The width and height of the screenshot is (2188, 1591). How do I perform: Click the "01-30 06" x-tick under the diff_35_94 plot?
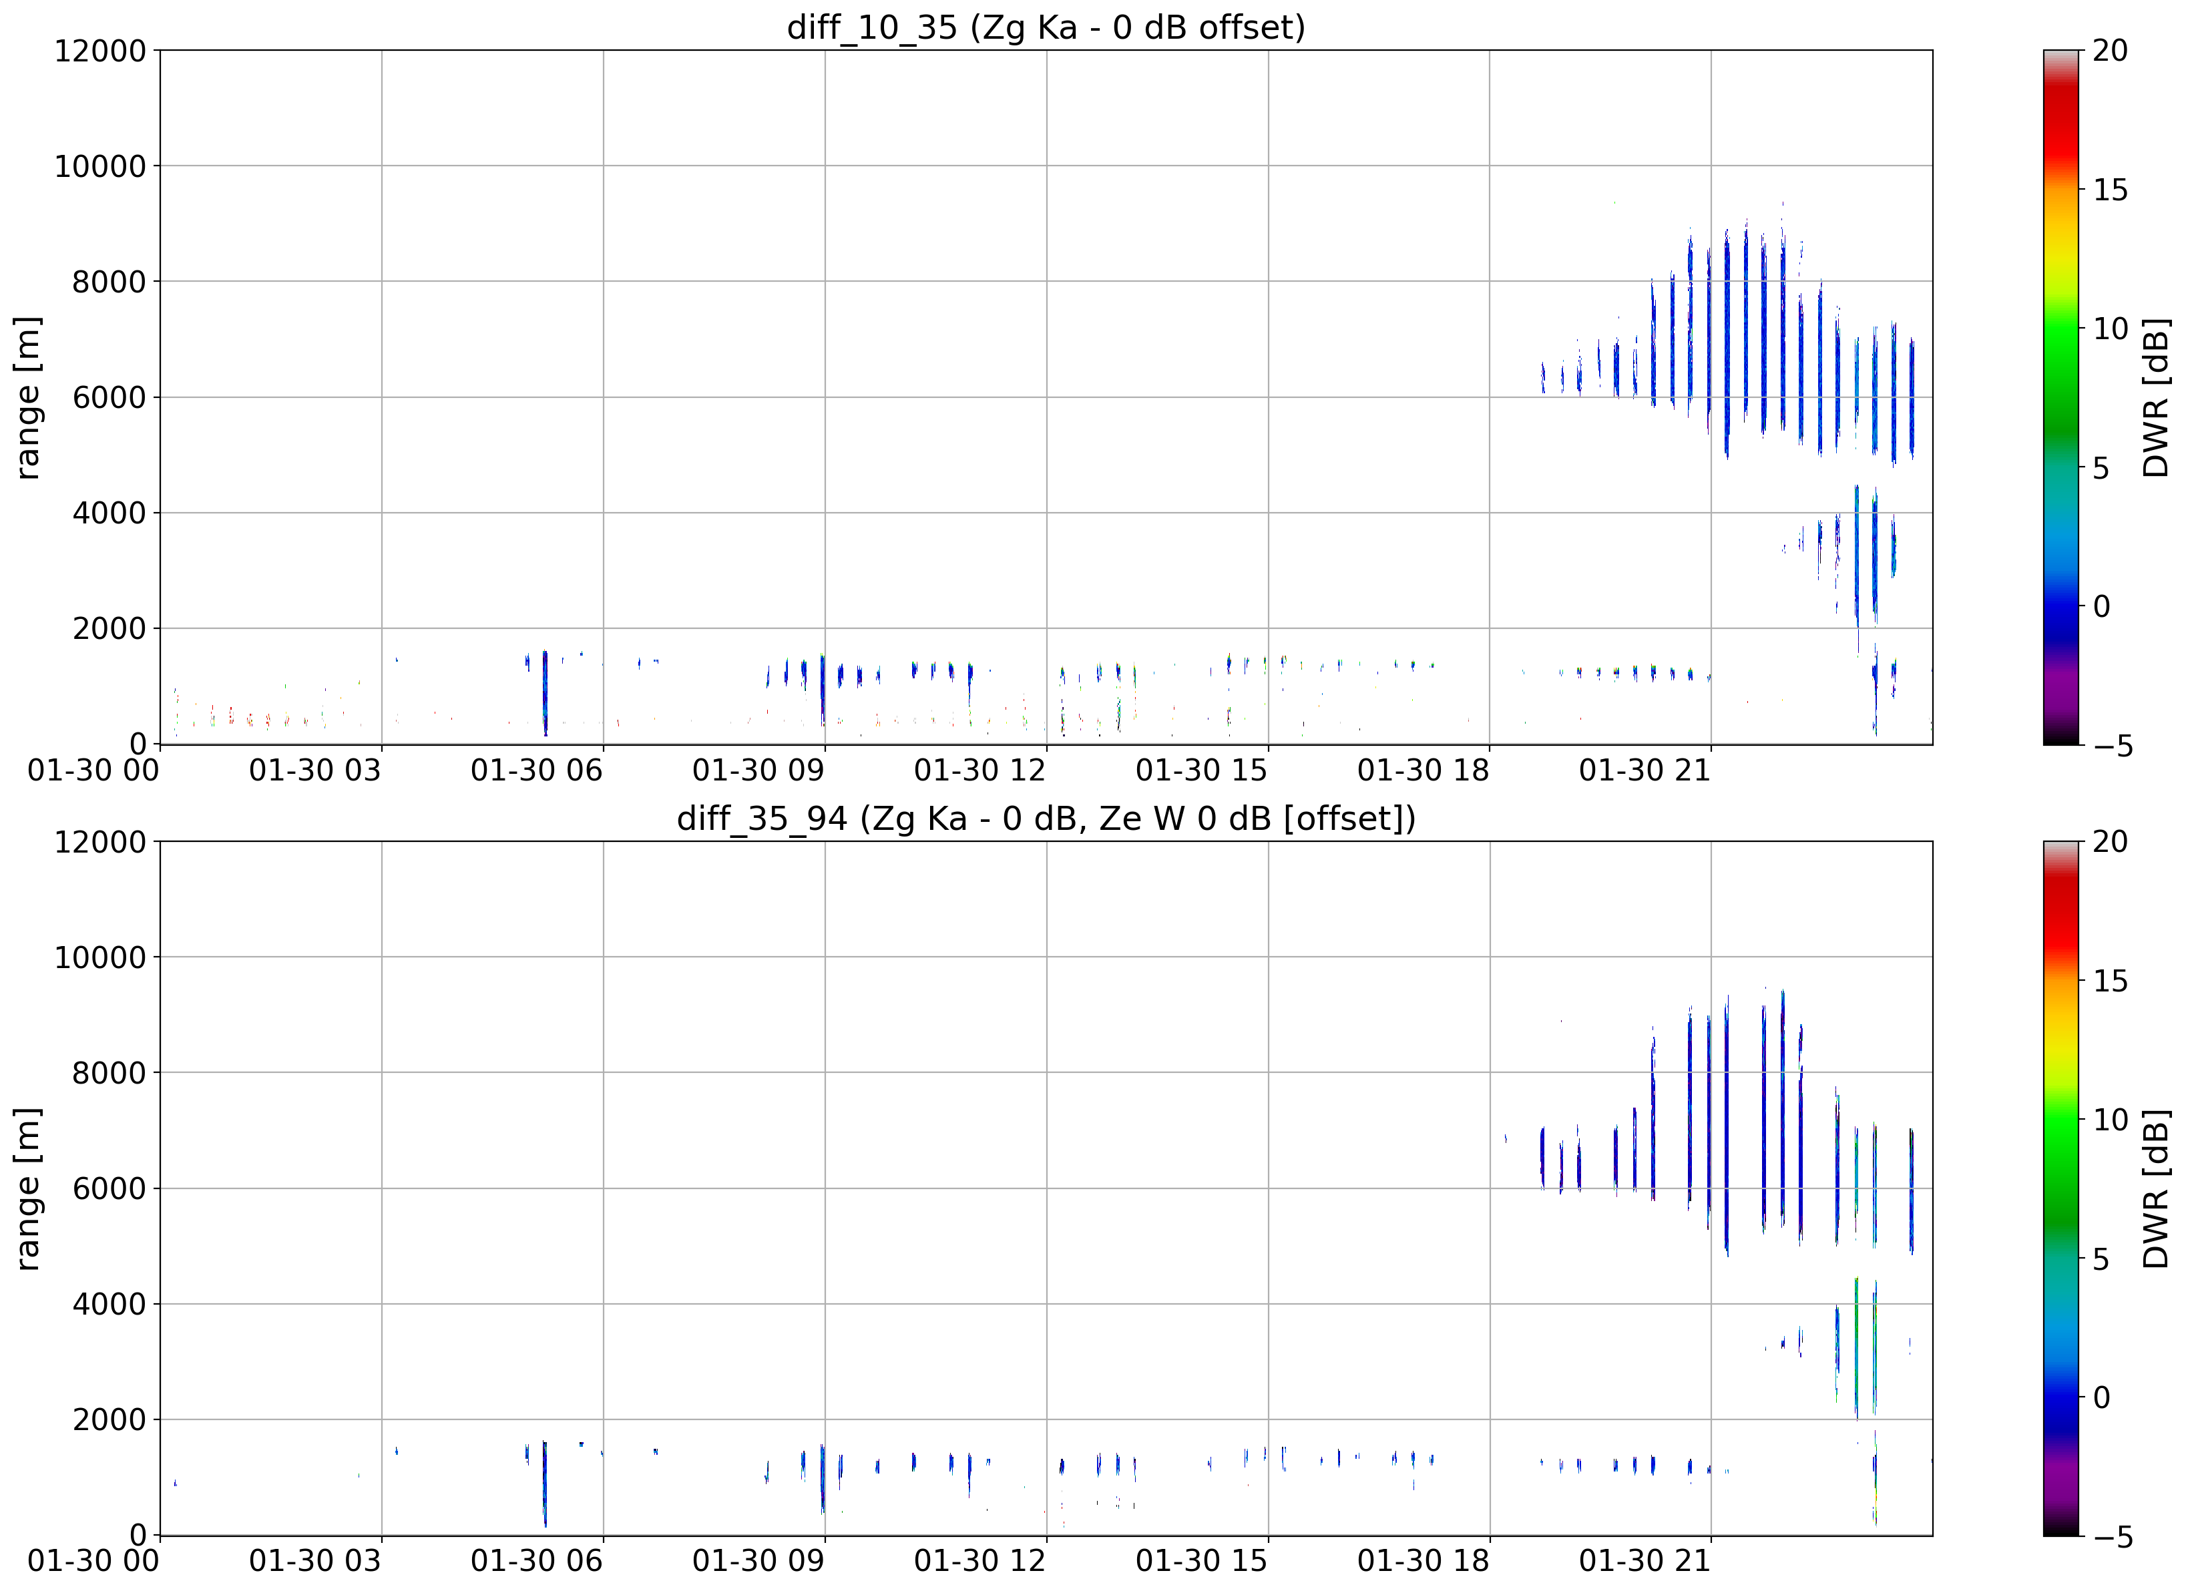[x=536, y=1561]
